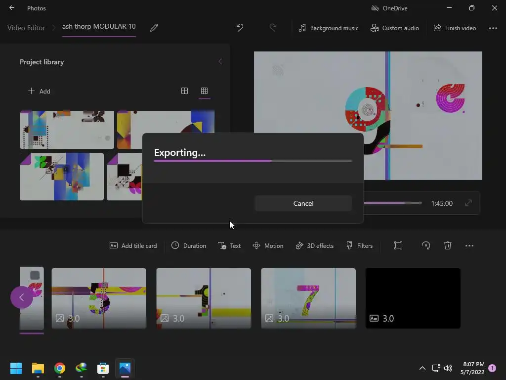Open the Video Editor breadcrumb
The width and height of the screenshot is (506, 380).
(x=26, y=28)
